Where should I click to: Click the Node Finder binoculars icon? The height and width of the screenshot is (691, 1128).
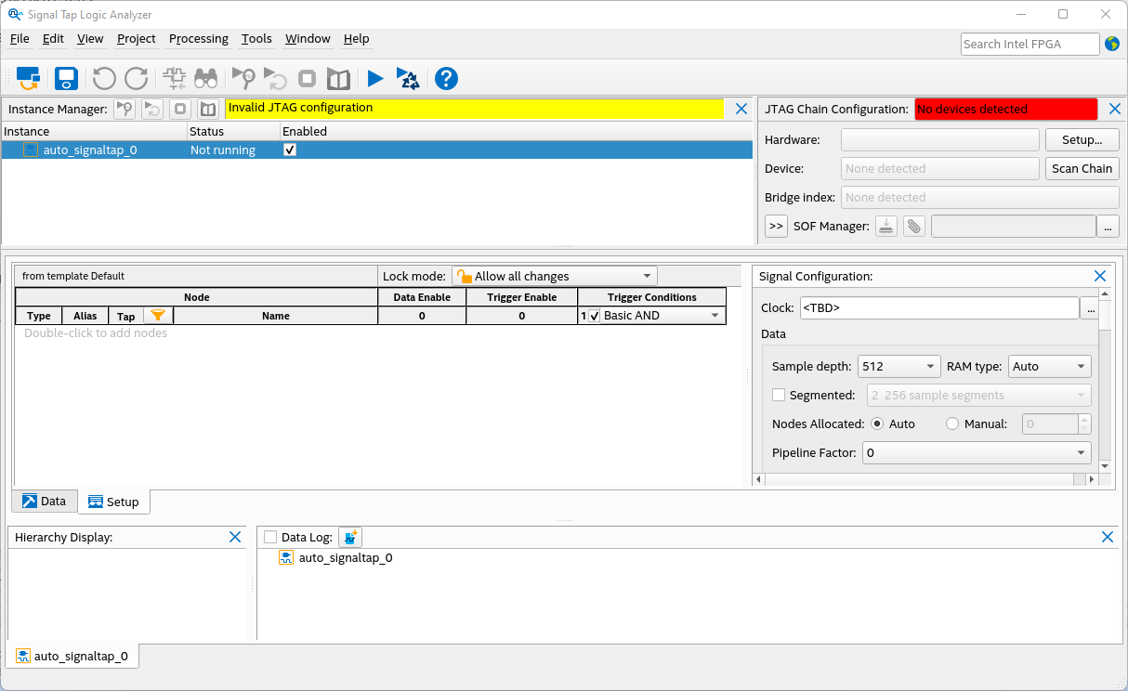click(x=205, y=79)
